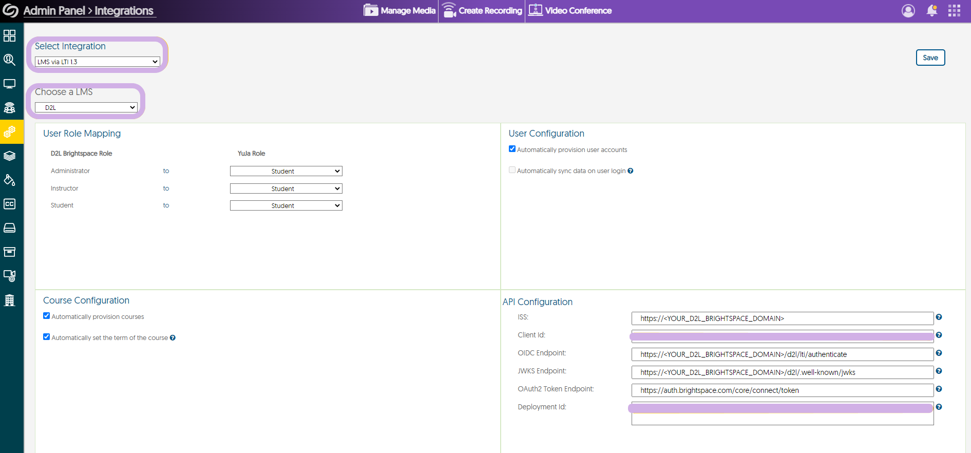Click help icon next to Client Id field

pos(939,335)
